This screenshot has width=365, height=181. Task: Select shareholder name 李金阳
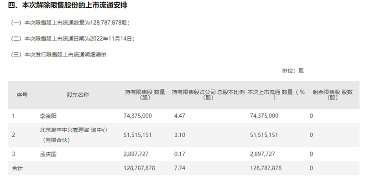point(48,116)
